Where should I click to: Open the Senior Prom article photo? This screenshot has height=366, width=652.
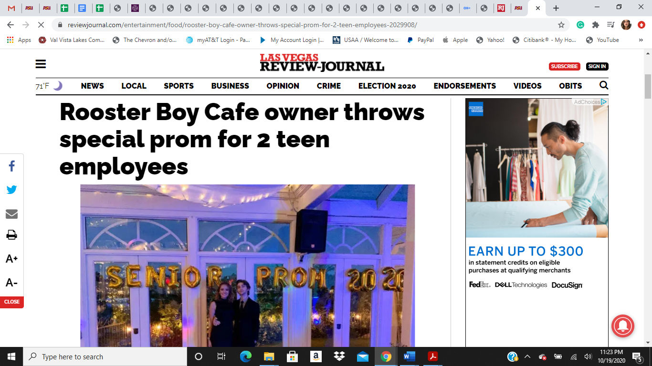247,265
